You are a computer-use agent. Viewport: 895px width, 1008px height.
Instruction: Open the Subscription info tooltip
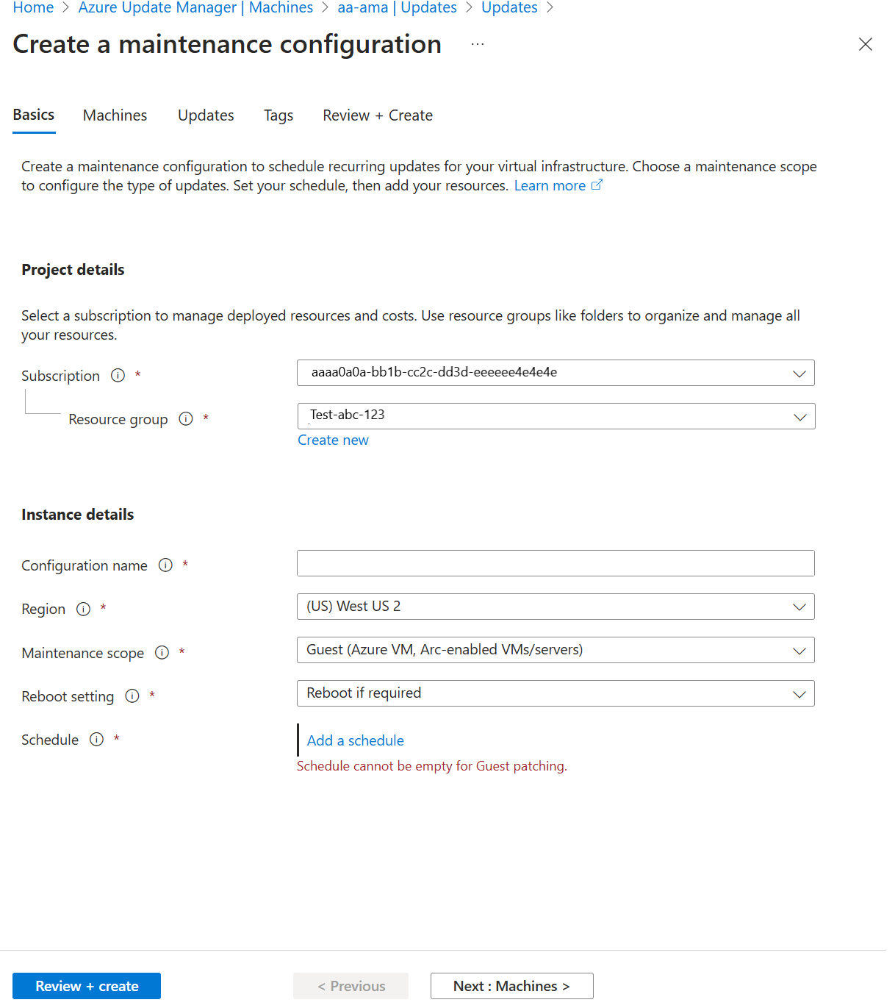tap(118, 375)
